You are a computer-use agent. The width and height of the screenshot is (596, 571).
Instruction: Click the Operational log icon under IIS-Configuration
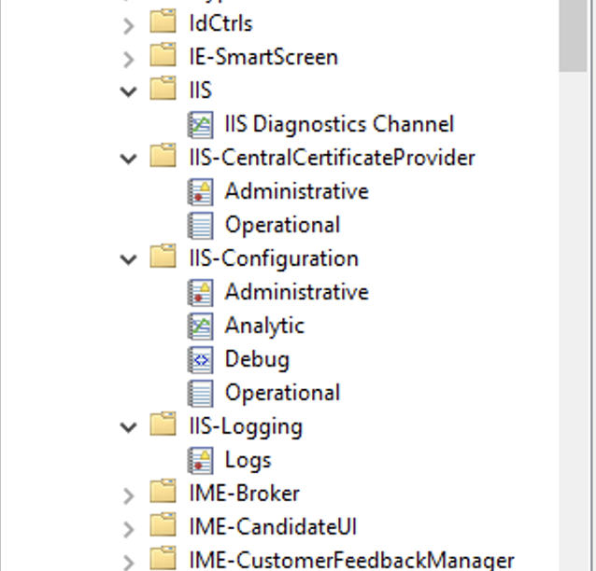200,393
